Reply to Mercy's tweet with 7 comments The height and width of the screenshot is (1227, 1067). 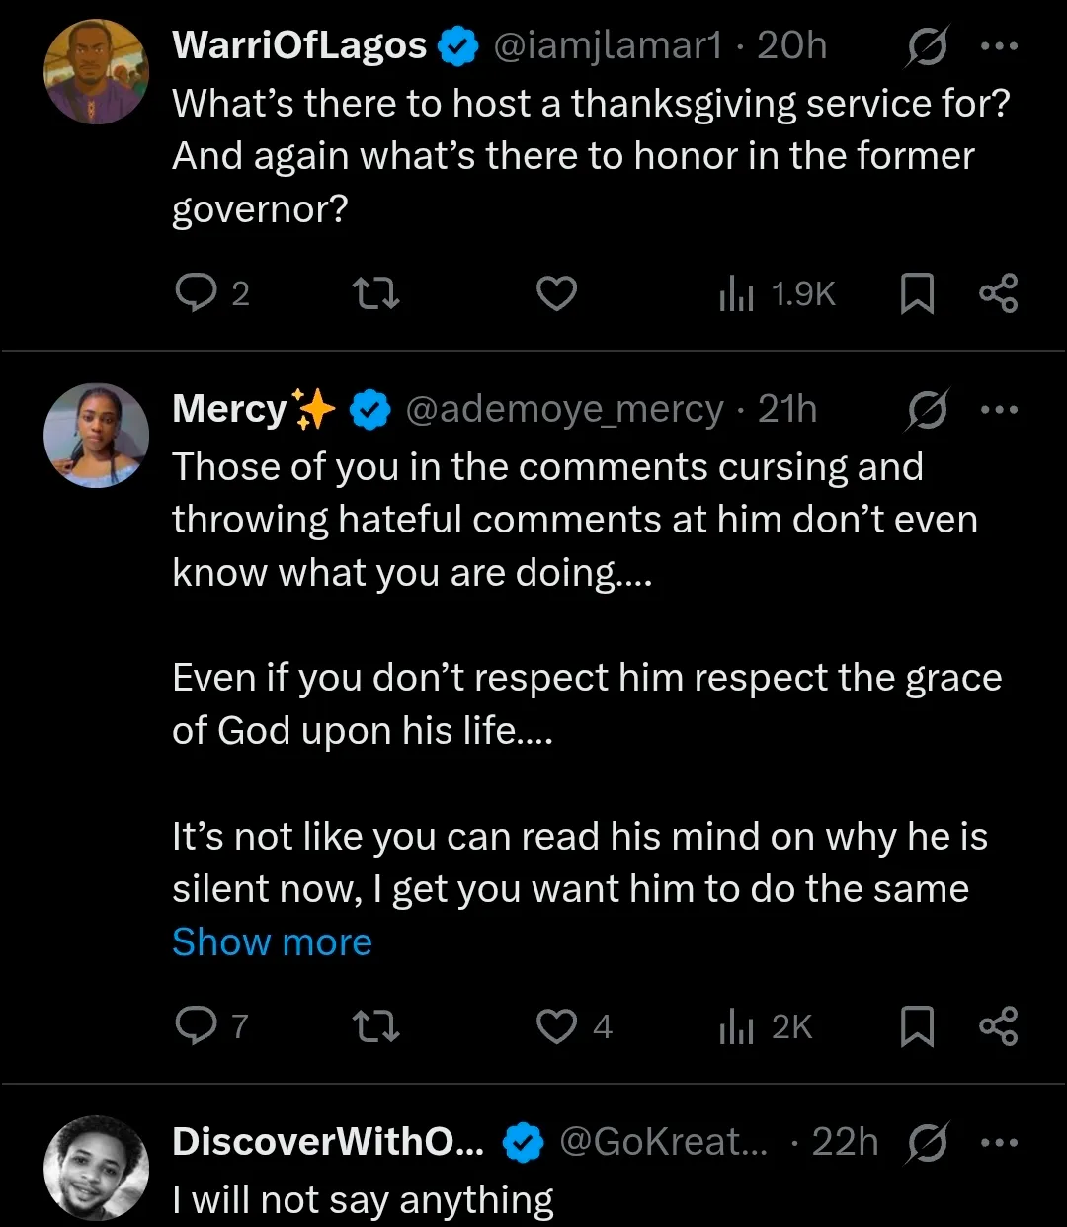click(196, 1026)
